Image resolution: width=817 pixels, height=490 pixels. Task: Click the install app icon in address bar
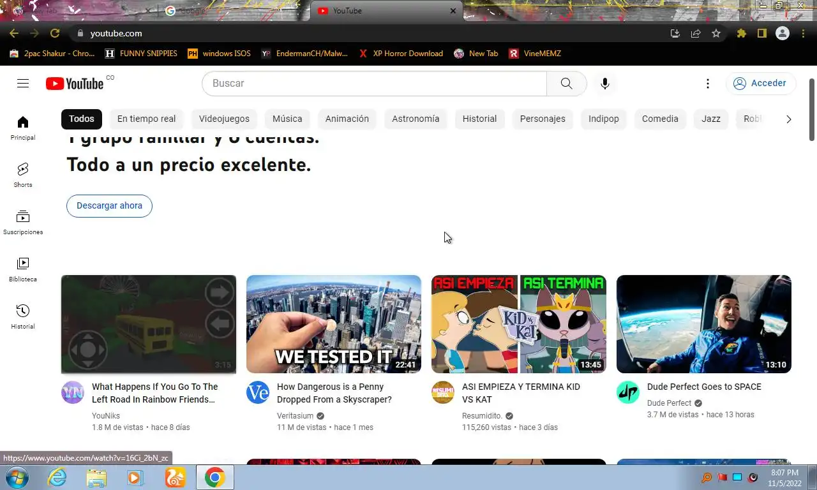[675, 33]
